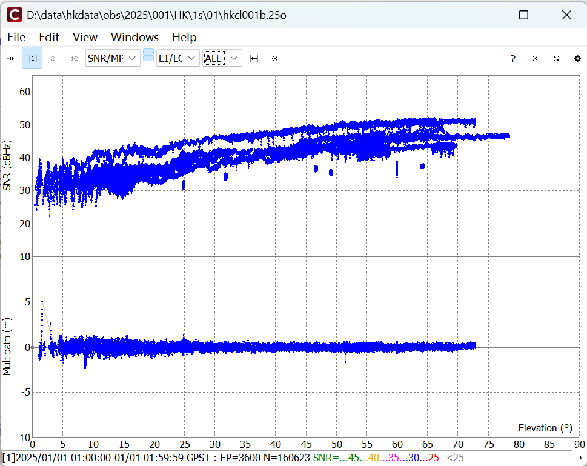Click the green 45 SNR legend value
The width and height of the screenshot is (587, 466).
(x=354, y=458)
